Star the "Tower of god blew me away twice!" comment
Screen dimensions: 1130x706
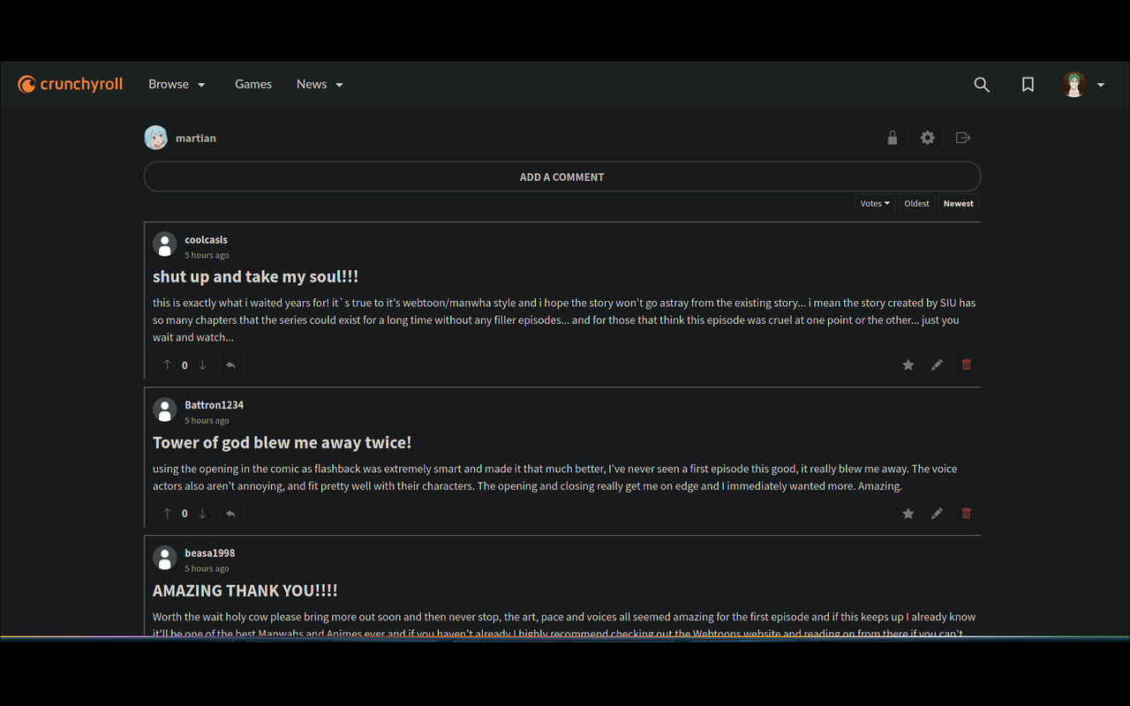pyautogui.click(x=908, y=513)
